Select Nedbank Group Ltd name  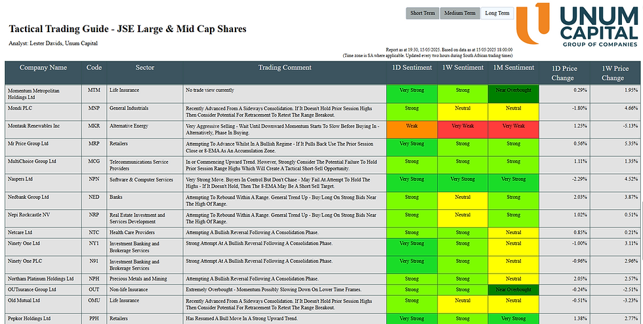pos(28,197)
